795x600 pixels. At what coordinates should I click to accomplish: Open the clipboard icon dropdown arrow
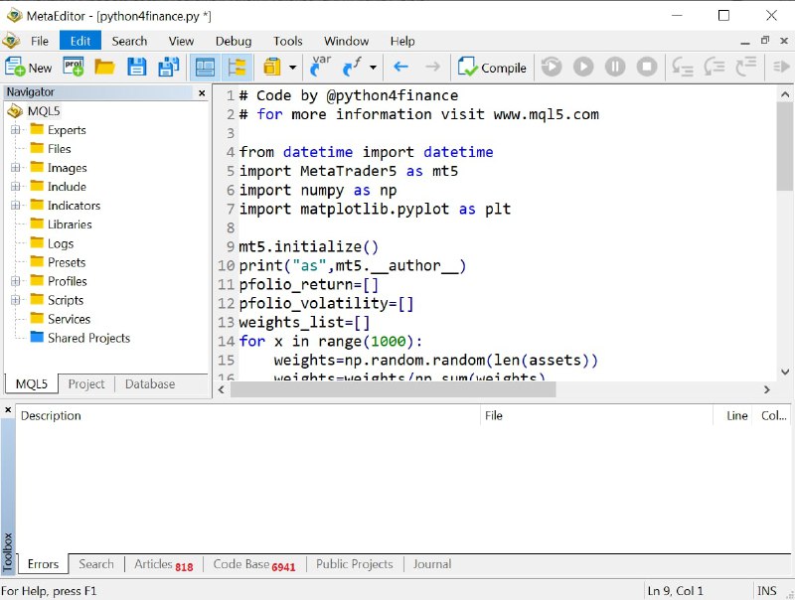pyautogui.click(x=292, y=68)
